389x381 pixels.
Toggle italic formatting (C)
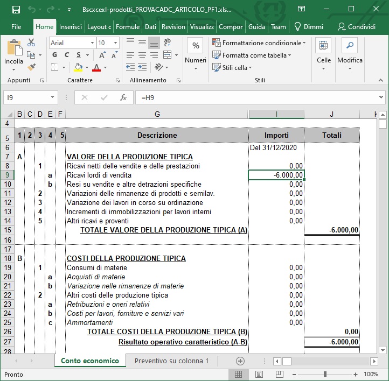pos(66,55)
